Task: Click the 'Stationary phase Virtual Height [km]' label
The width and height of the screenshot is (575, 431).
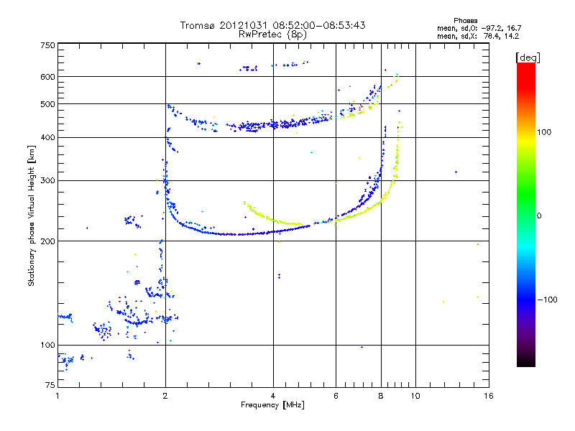Action: click(x=31, y=216)
